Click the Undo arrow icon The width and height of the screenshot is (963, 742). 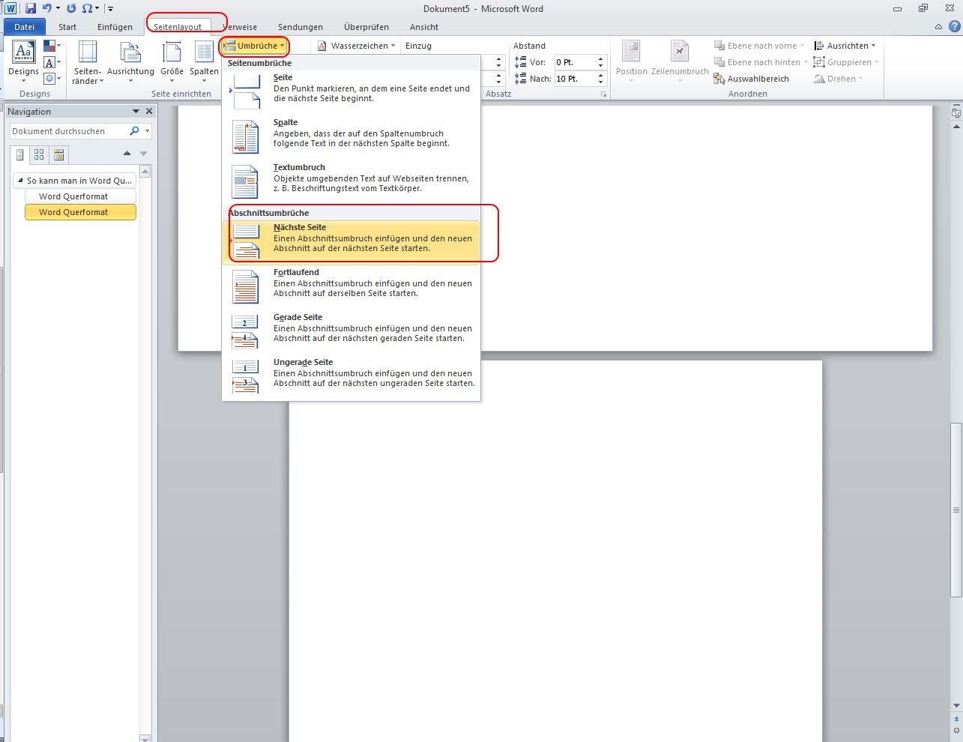(x=47, y=8)
